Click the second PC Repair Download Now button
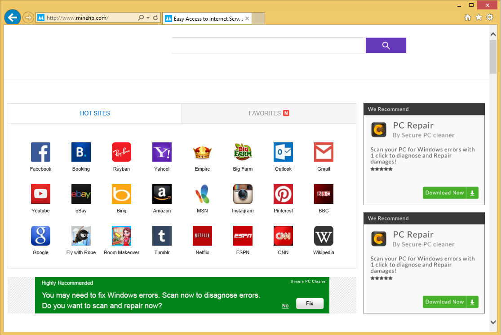The height and width of the screenshot is (335, 501). pos(451,302)
